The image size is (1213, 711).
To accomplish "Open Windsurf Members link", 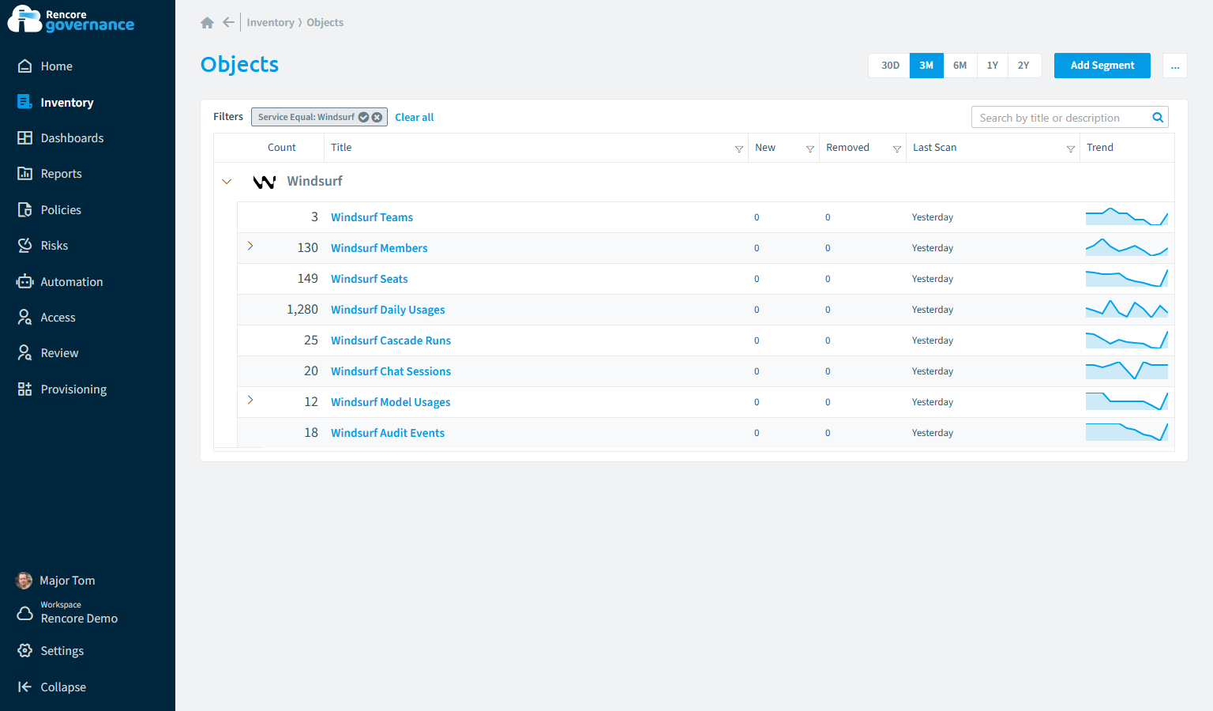I will click(379, 248).
